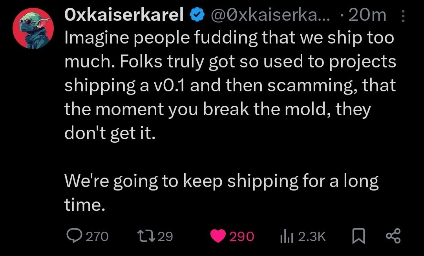Click the 0xkaiserkarel display name
The height and width of the screenshot is (256, 424).
pyautogui.click(x=124, y=15)
